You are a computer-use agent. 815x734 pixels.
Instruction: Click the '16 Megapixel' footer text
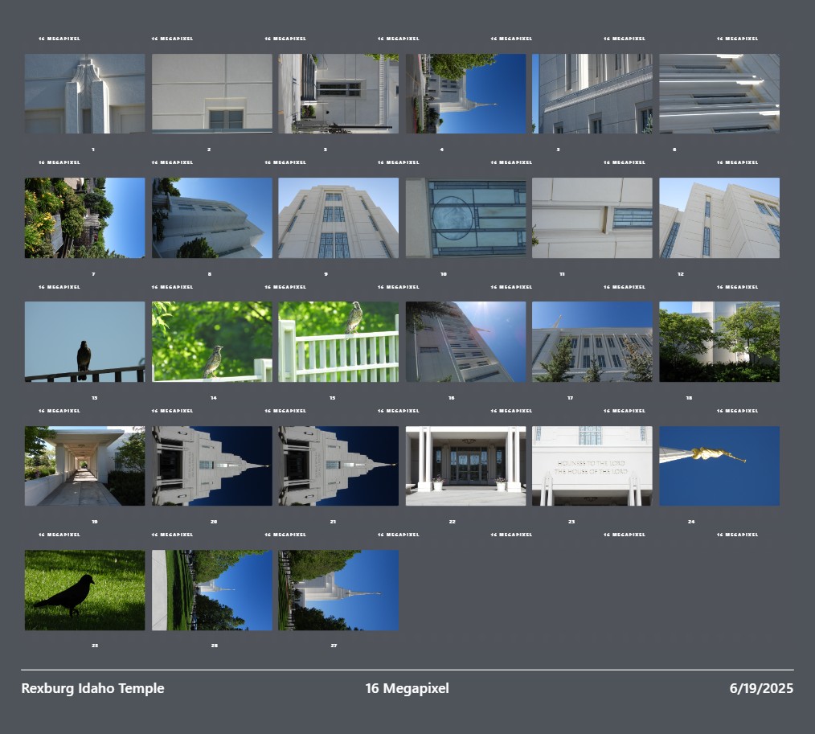tap(407, 688)
